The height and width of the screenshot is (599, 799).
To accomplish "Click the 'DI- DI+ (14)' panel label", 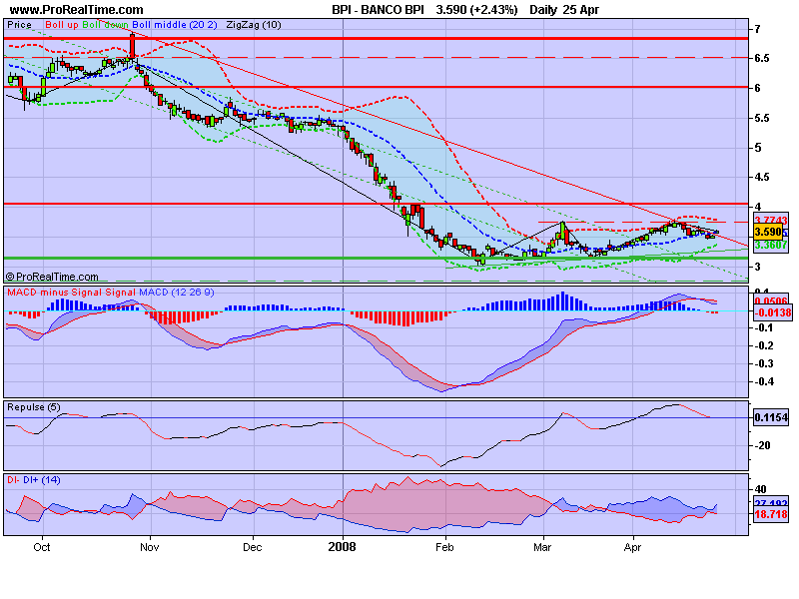I will (35, 481).
